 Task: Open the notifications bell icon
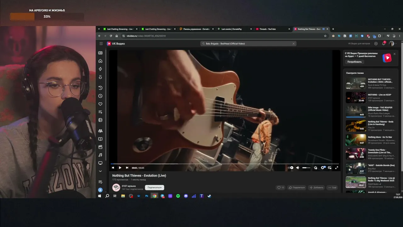click(383, 44)
